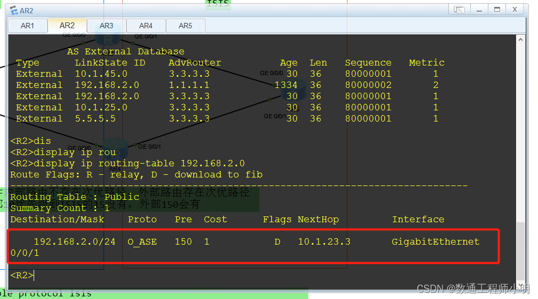Click the 'Summary Count : 1' line
538x299 pixels.
[60, 208]
